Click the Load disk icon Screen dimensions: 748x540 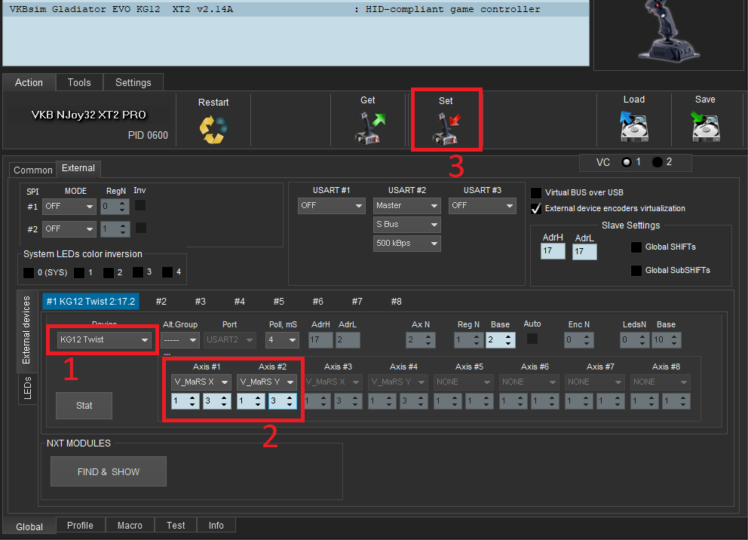click(x=634, y=127)
